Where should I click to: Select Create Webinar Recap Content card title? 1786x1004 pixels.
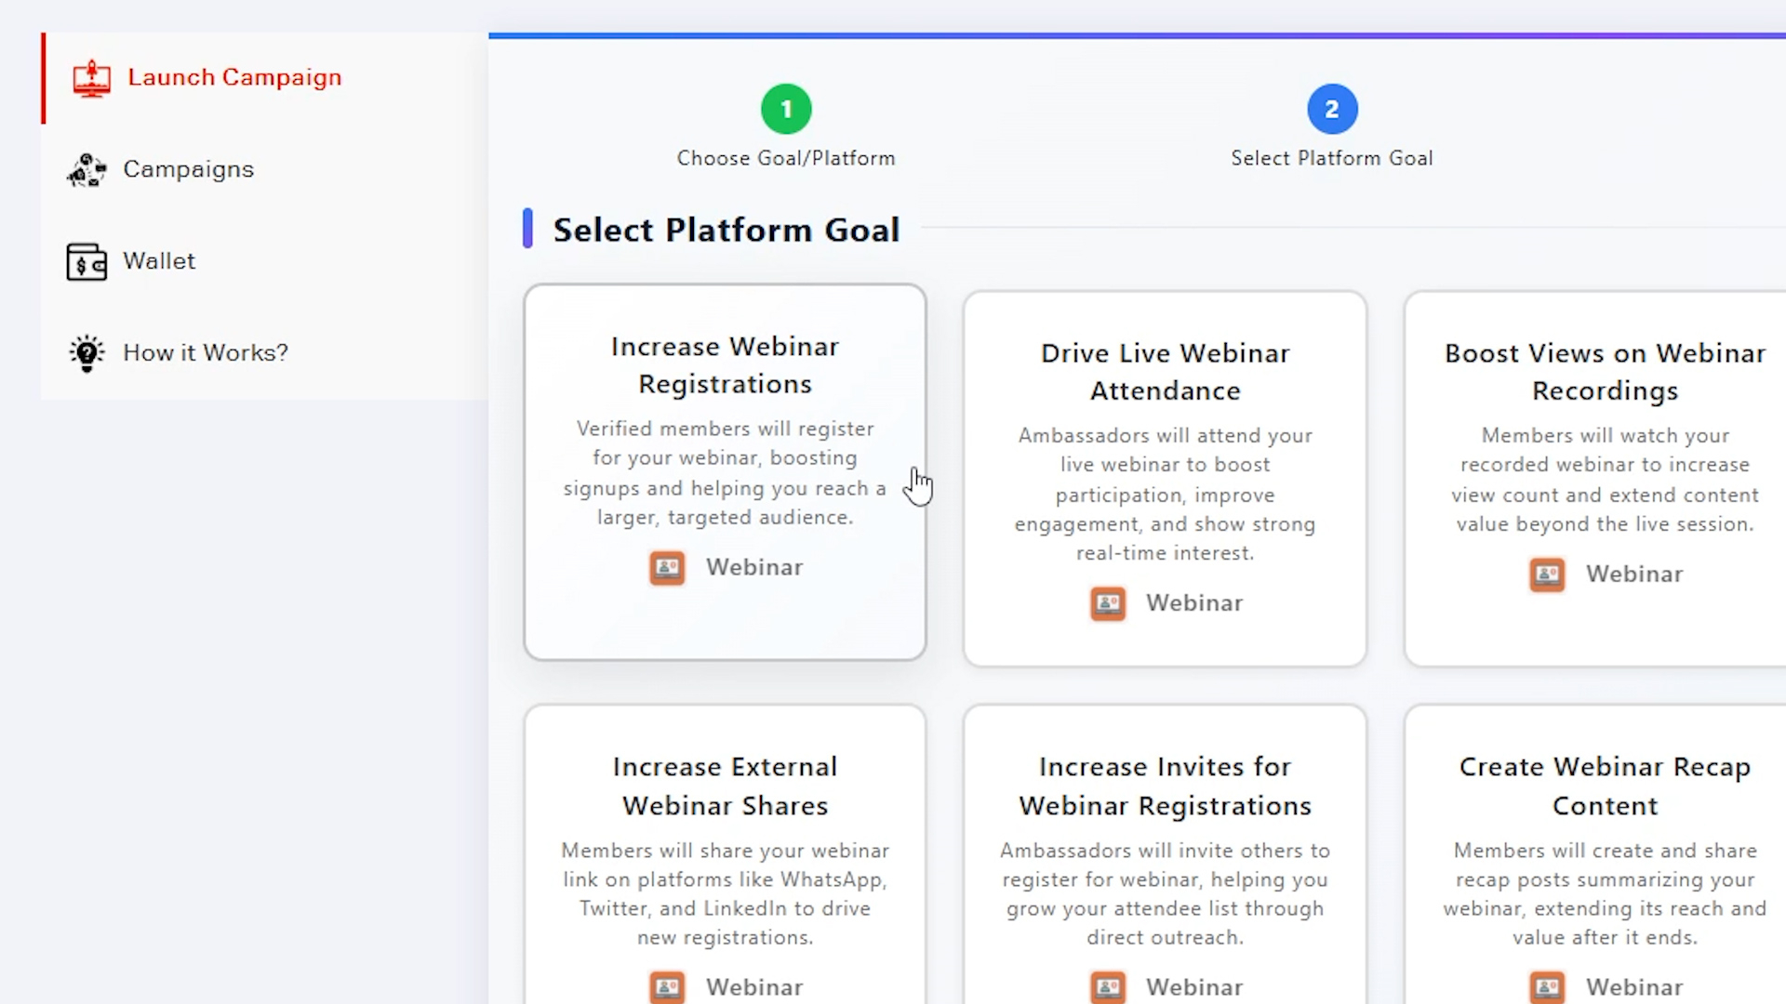tap(1605, 786)
